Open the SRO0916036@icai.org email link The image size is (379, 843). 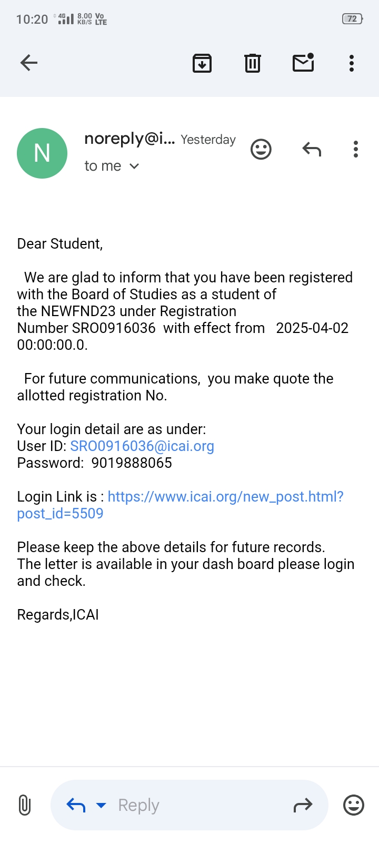coord(142,446)
